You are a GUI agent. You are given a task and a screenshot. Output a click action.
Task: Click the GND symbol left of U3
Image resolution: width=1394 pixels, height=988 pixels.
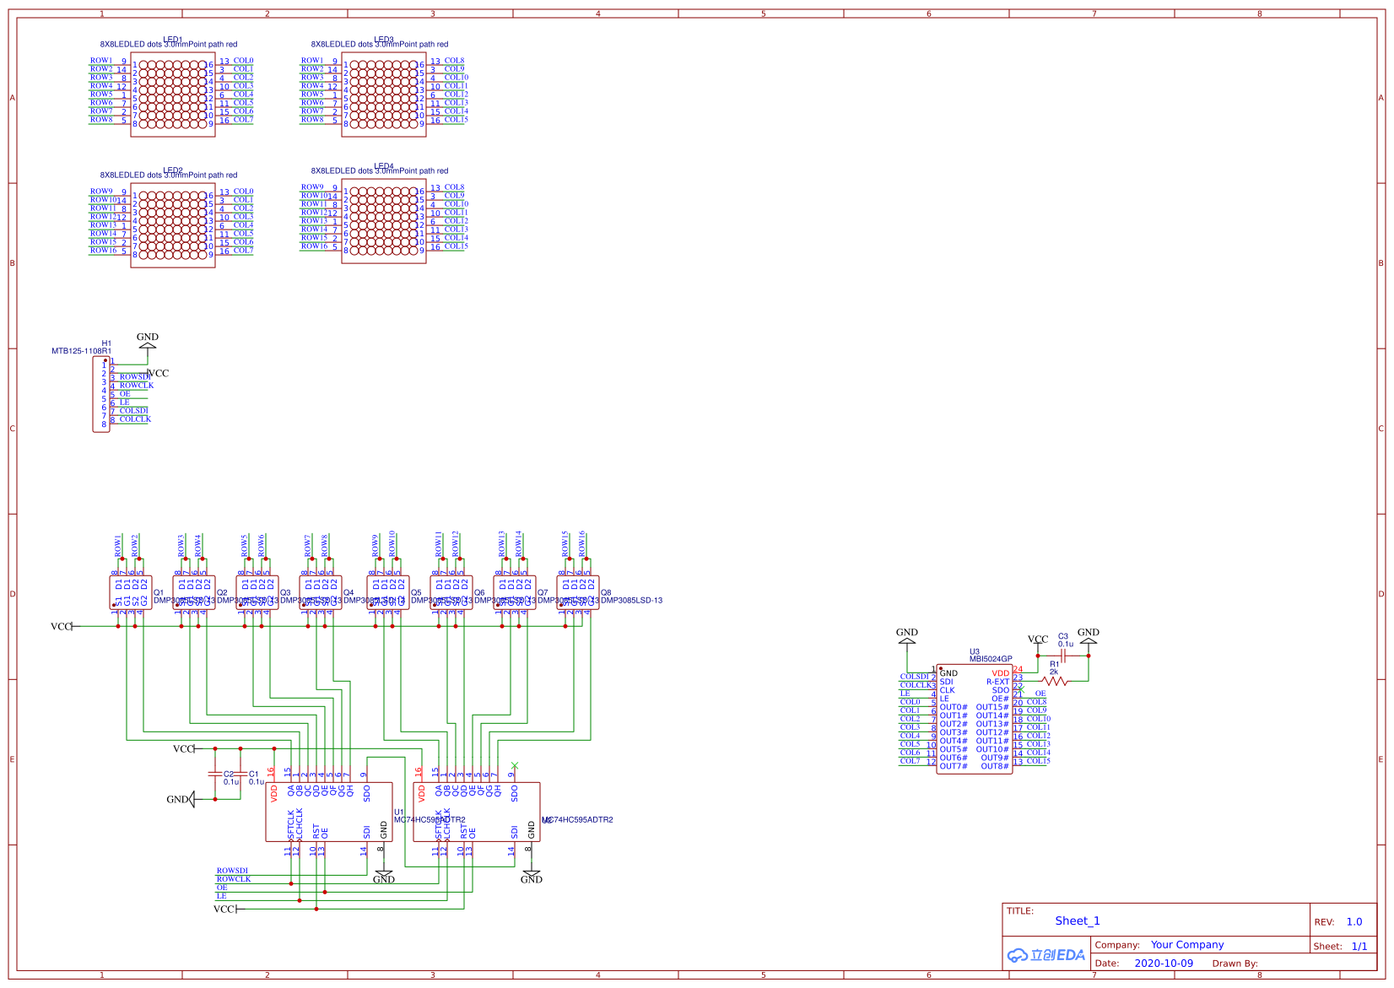pos(907,637)
